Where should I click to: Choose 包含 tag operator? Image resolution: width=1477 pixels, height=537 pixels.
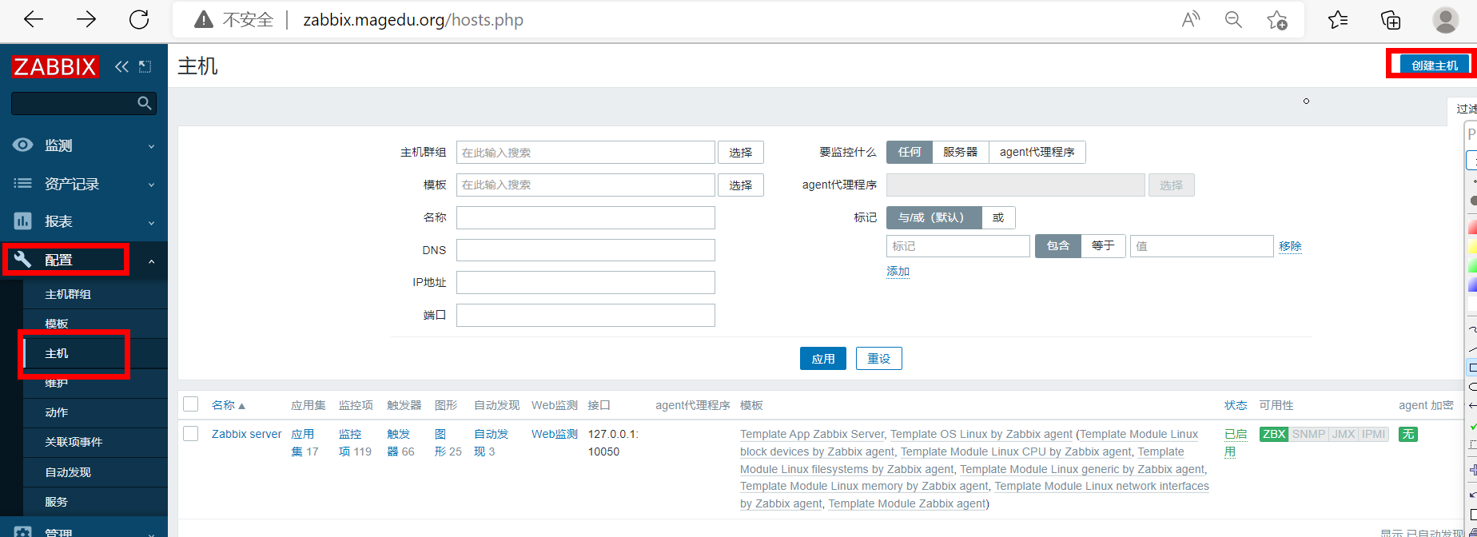1058,245
